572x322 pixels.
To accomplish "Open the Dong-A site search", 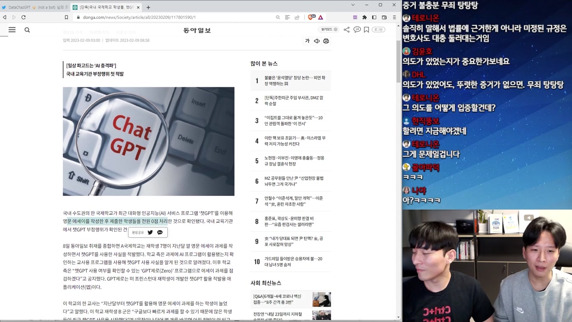I will coord(27,30).
